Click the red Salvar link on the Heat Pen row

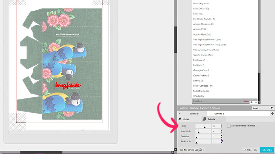246,101
